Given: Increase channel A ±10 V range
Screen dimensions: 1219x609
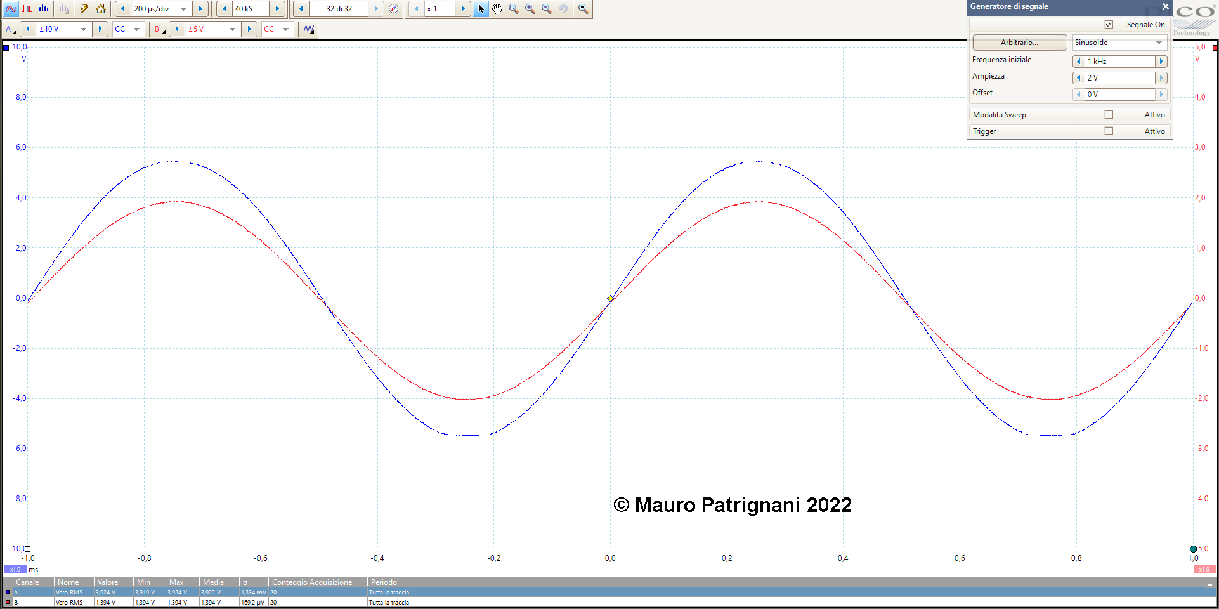Looking at the screenshot, I should [x=100, y=29].
